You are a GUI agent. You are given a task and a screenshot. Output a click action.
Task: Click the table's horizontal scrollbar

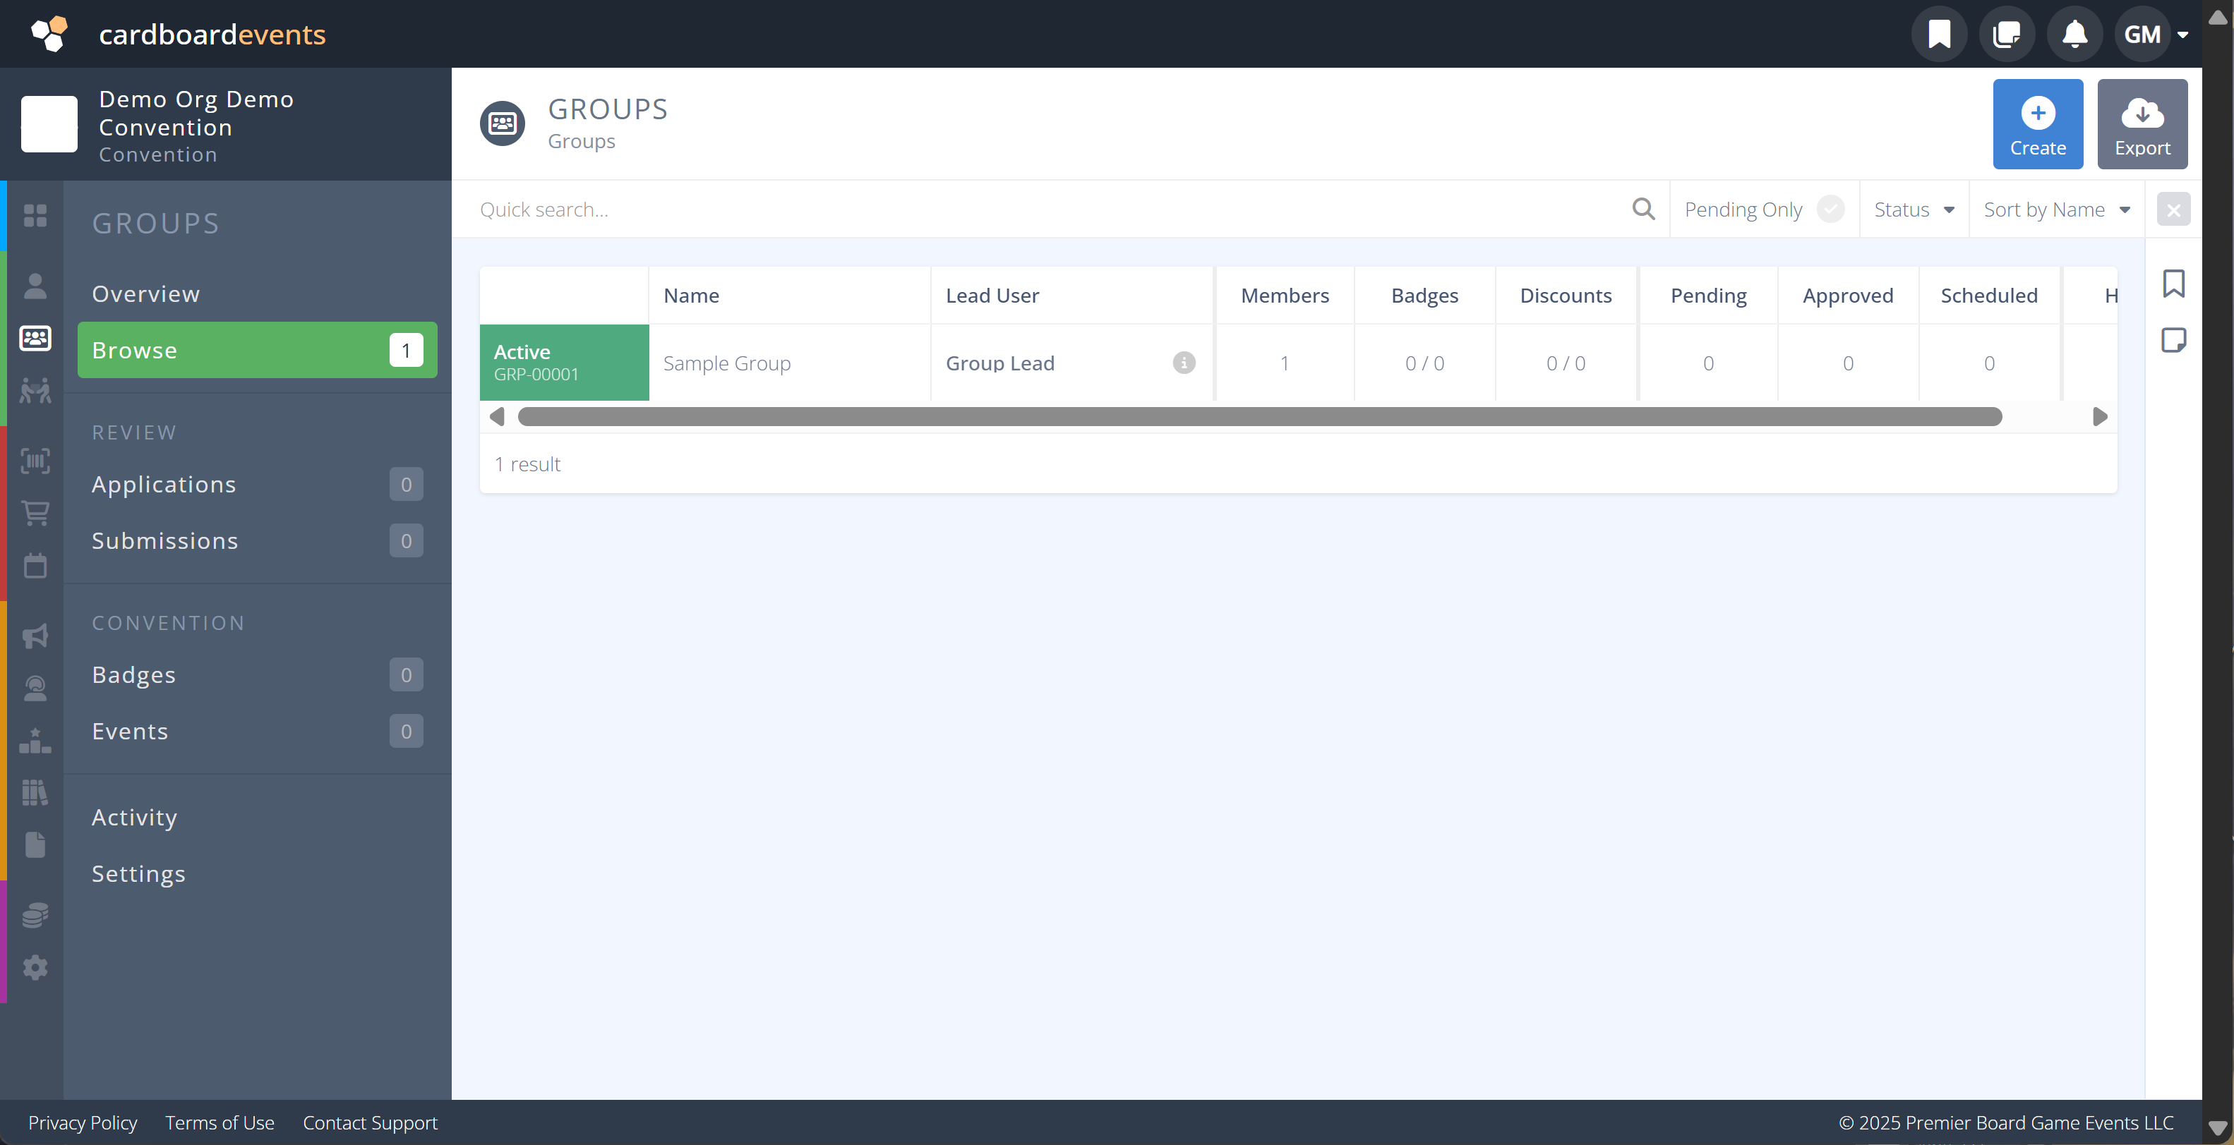point(1259,417)
